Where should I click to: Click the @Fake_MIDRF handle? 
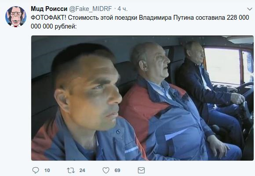click(91, 9)
